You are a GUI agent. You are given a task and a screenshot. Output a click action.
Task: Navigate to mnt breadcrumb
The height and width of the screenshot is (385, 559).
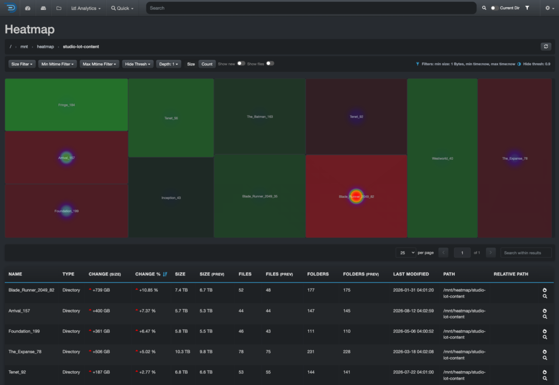(24, 47)
